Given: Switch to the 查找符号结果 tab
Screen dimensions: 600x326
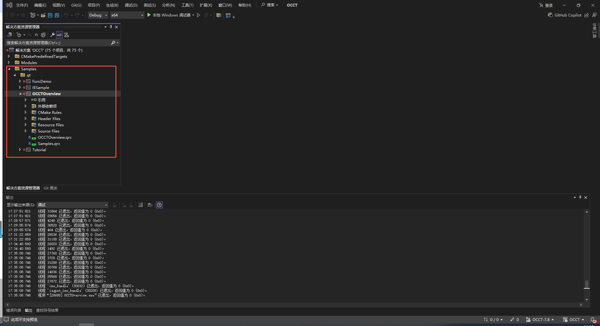Looking at the screenshot, I should (x=47, y=310).
